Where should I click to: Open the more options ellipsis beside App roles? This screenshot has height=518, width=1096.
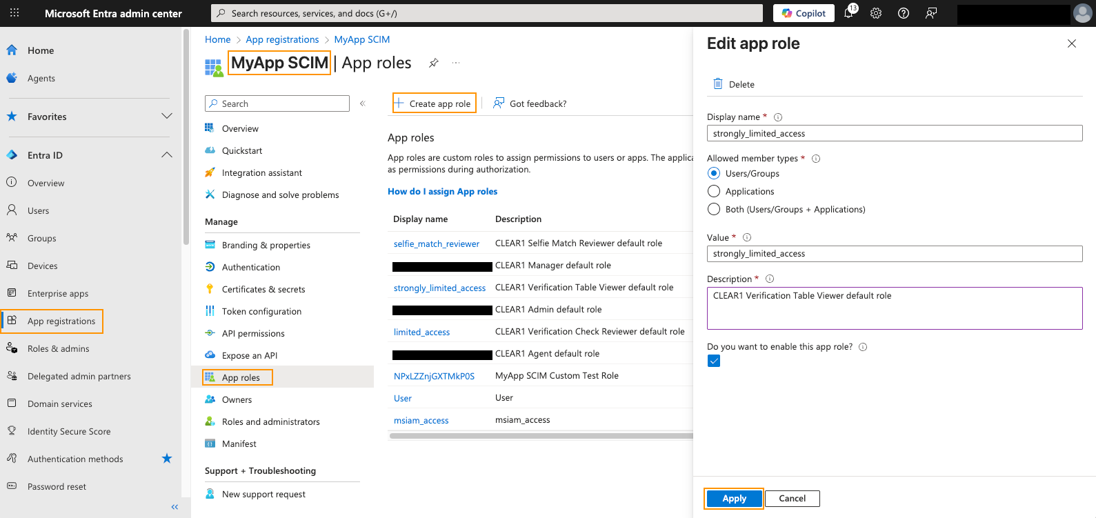pos(456,63)
